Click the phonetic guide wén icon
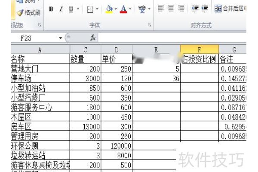 (x=142, y=9)
